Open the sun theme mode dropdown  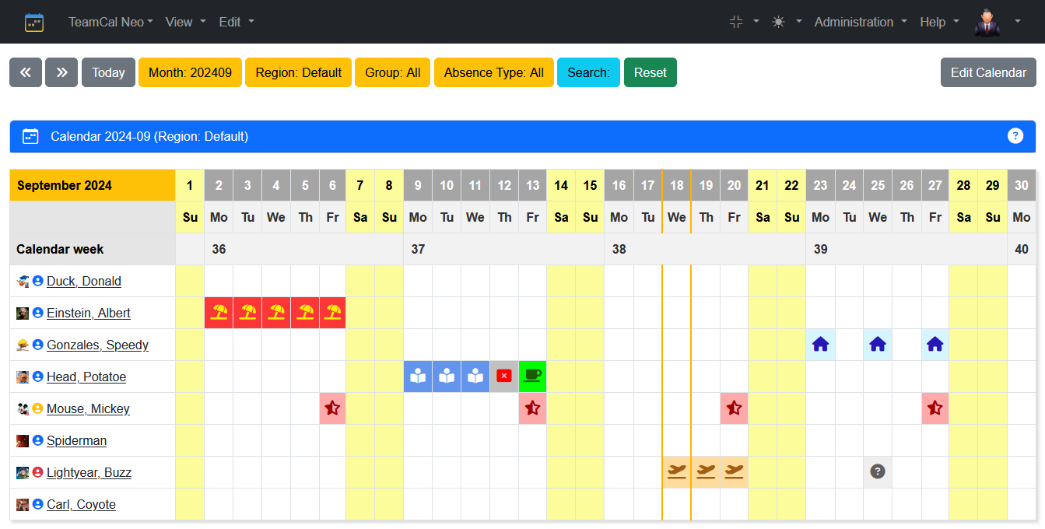click(x=787, y=22)
